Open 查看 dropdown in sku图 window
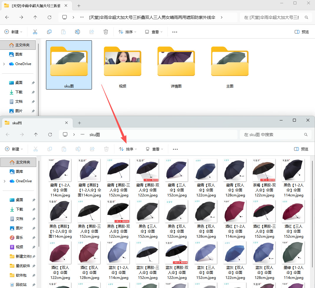 (154, 149)
